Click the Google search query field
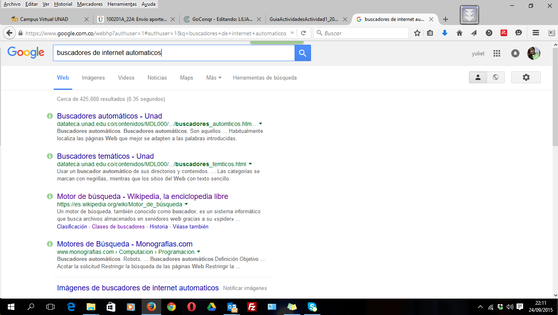Viewport: 558px width, 315px height. tap(174, 53)
